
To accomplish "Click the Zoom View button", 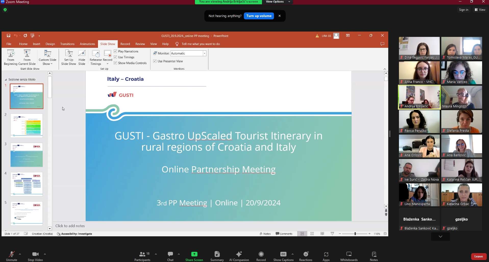I will click(x=480, y=10).
